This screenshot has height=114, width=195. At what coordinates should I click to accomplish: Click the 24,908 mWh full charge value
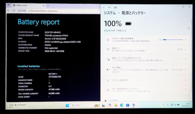pyautogui.click(x=54, y=93)
